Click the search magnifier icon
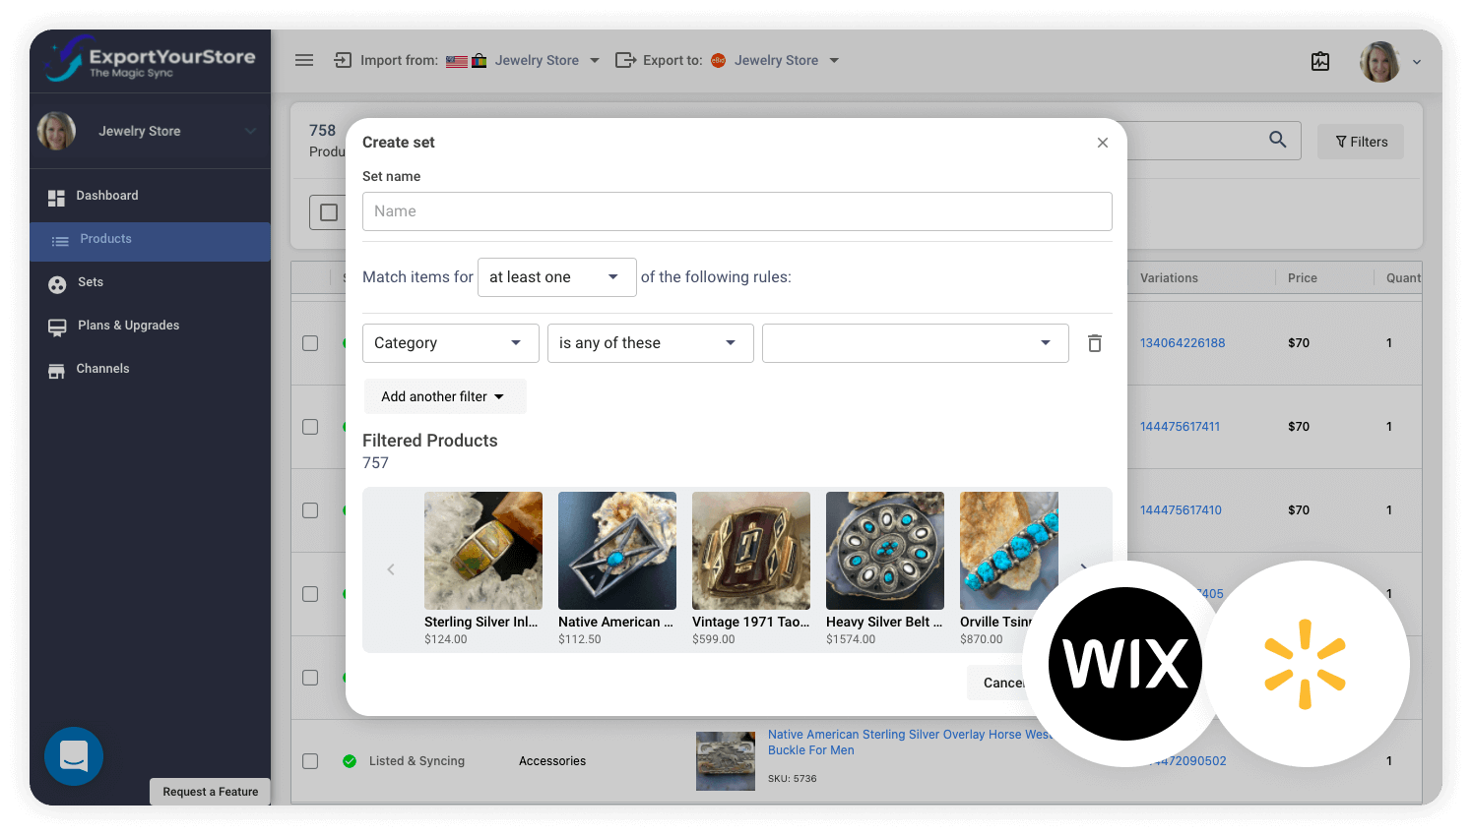Viewport: 1472px width, 835px height. point(1277,140)
